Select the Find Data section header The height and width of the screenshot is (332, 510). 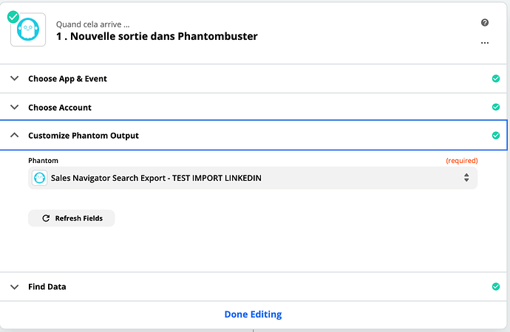[x=254, y=286]
